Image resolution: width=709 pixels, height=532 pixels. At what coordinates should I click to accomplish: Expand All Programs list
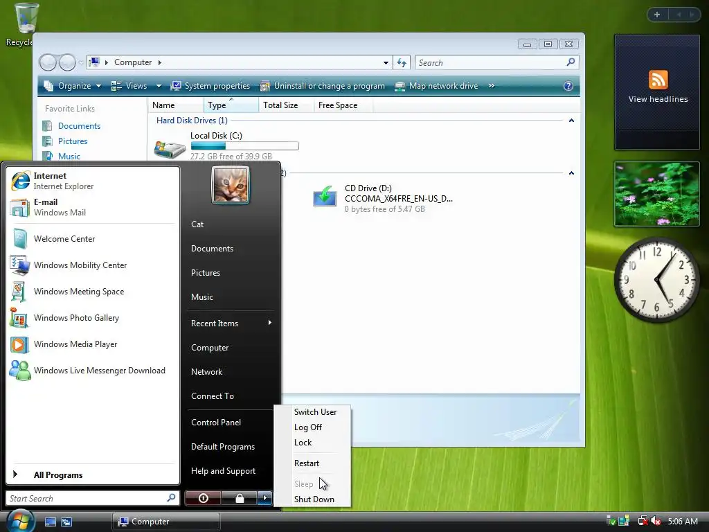[x=93, y=475]
